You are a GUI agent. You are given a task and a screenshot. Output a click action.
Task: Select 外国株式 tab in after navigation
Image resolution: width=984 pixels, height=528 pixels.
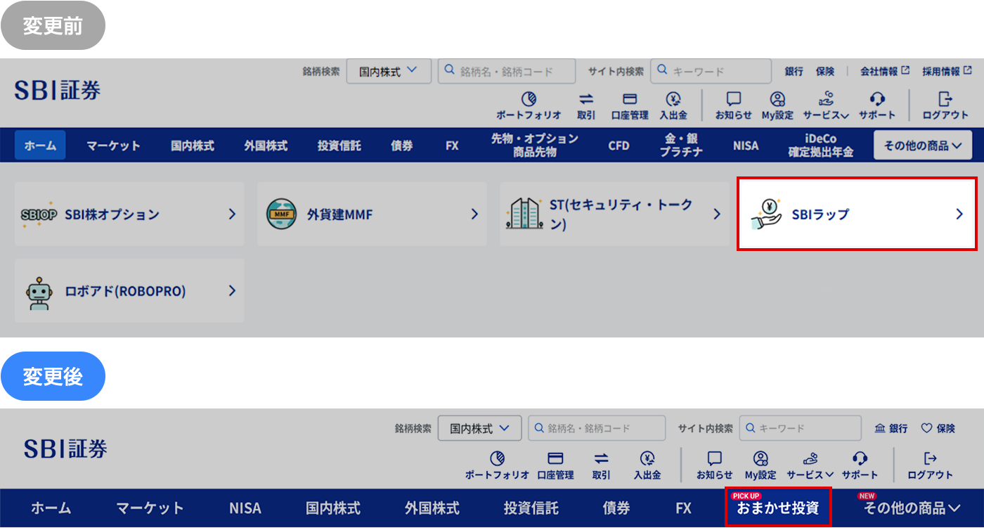(x=432, y=508)
